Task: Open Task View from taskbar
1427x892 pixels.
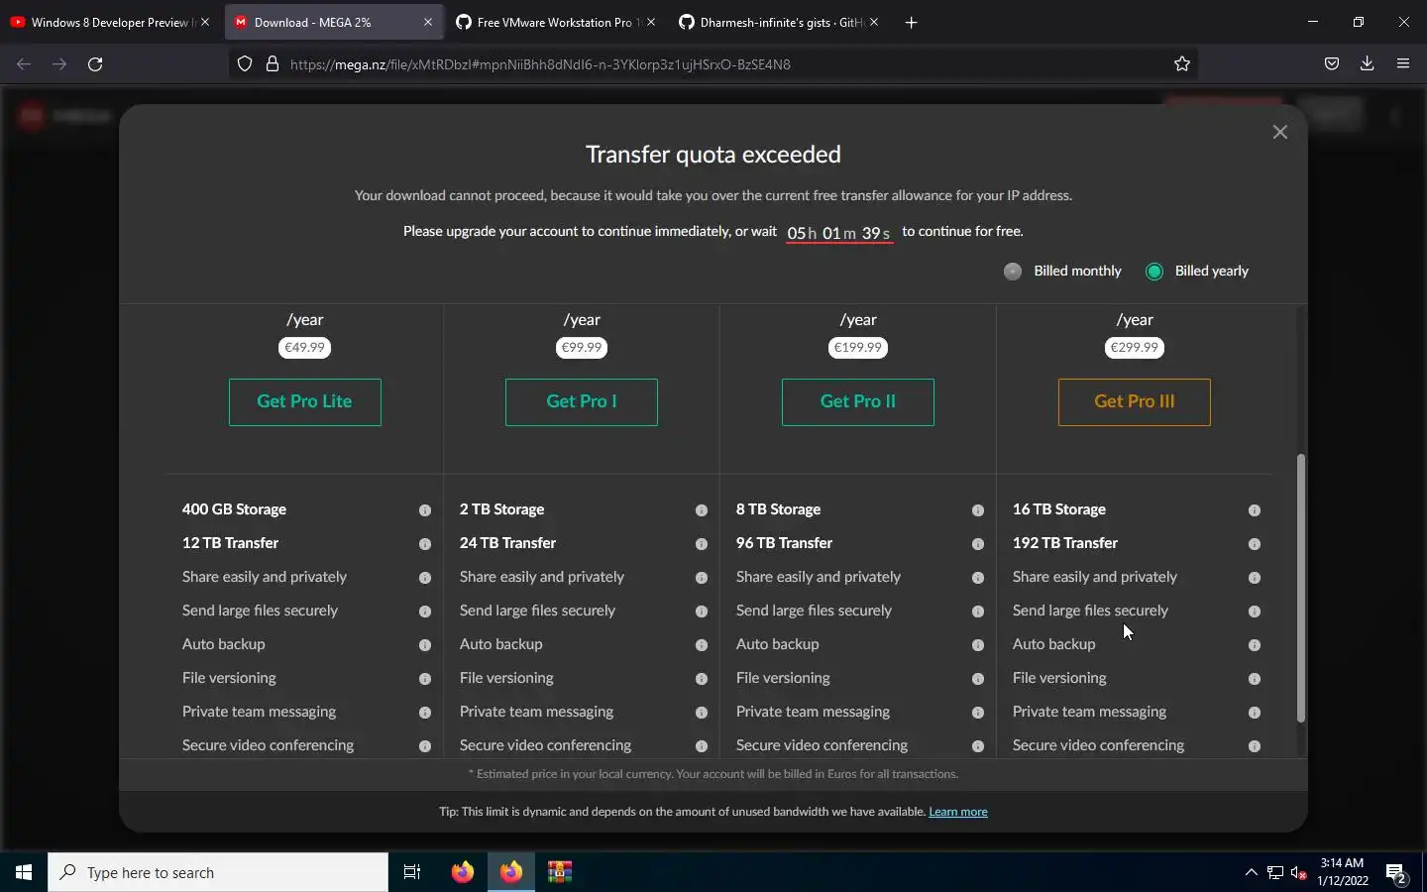Action: (412, 872)
